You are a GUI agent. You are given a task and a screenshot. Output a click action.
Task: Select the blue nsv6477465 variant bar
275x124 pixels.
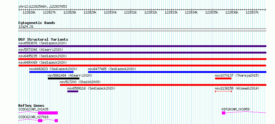[177, 72]
